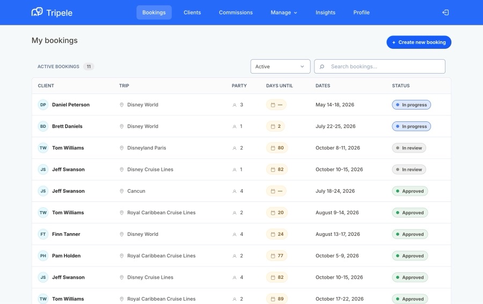Image resolution: width=483 pixels, height=304 pixels.
Task: Click the DATES column header
Action: (x=323, y=86)
